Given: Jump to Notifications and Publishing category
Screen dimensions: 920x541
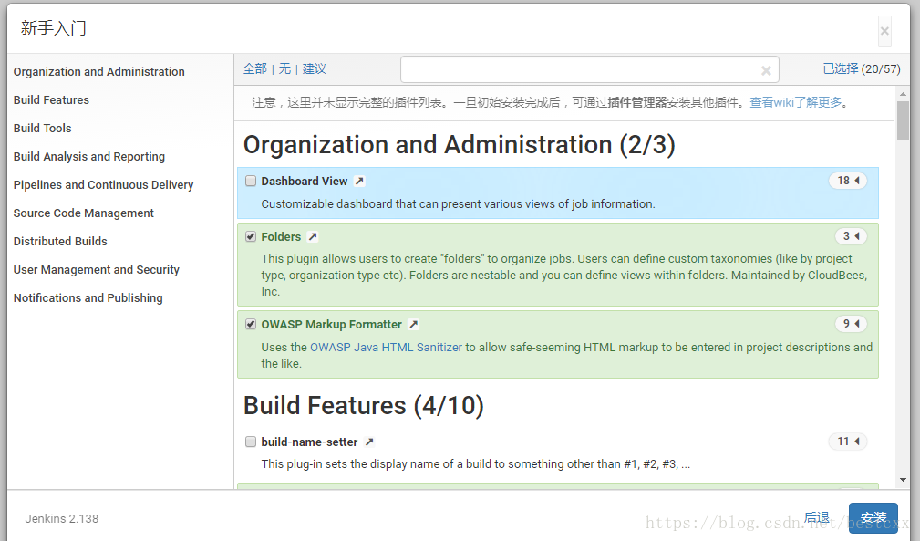Looking at the screenshot, I should tap(88, 298).
